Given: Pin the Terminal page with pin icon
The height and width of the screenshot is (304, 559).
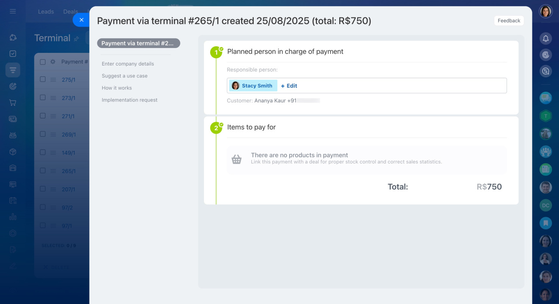Looking at the screenshot, I should click(76, 39).
